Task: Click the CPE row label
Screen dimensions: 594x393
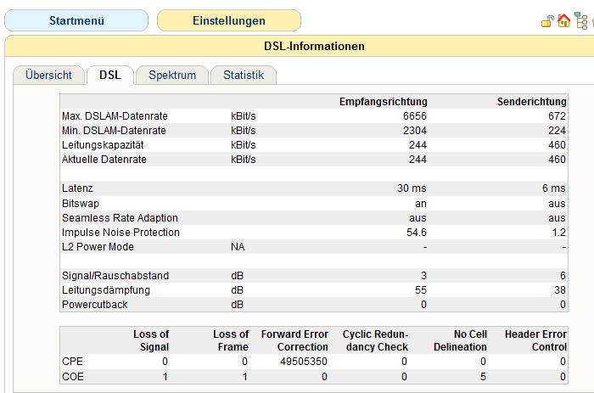Action: pyautogui.click(x=72, y=361)
